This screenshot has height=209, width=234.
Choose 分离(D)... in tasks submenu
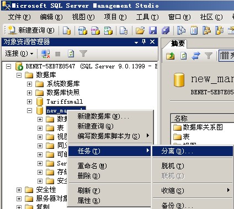click(193, 151)
